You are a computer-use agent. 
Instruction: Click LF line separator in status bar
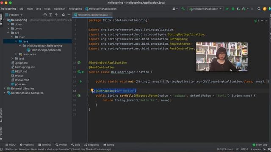pos(237,149)
